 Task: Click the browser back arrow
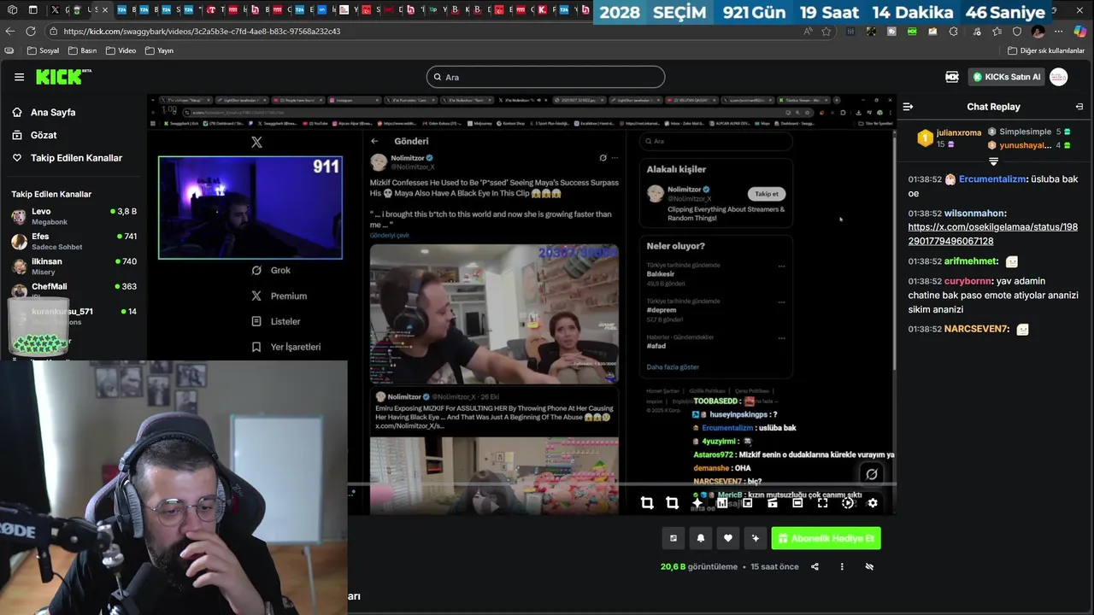(x=9, y=31)
